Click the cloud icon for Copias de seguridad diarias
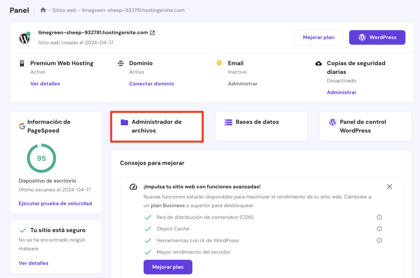Screen dimensions: 420x278 319,63
